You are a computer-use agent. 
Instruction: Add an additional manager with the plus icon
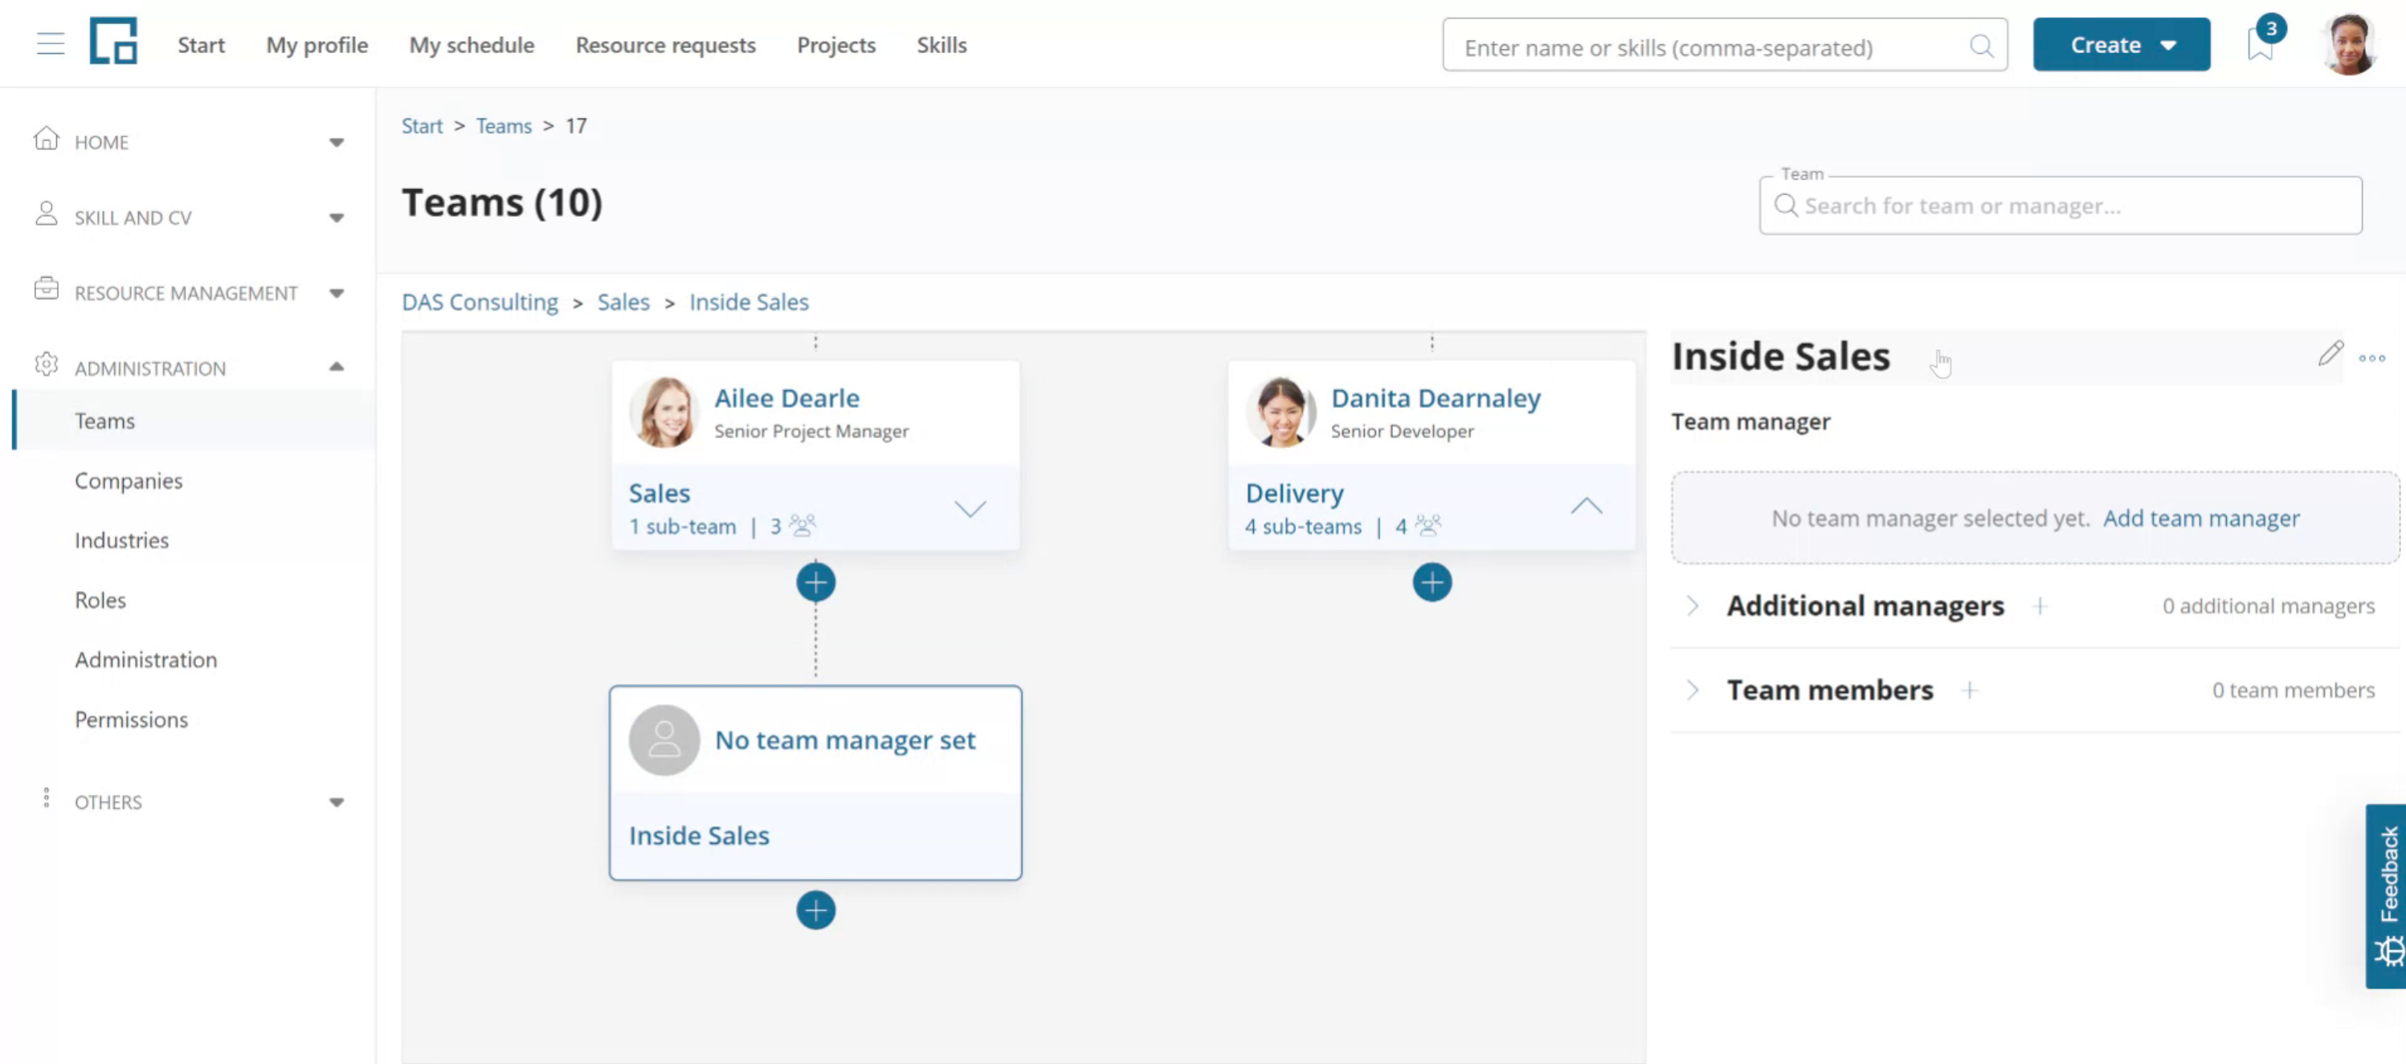[x=2040, y=605]
